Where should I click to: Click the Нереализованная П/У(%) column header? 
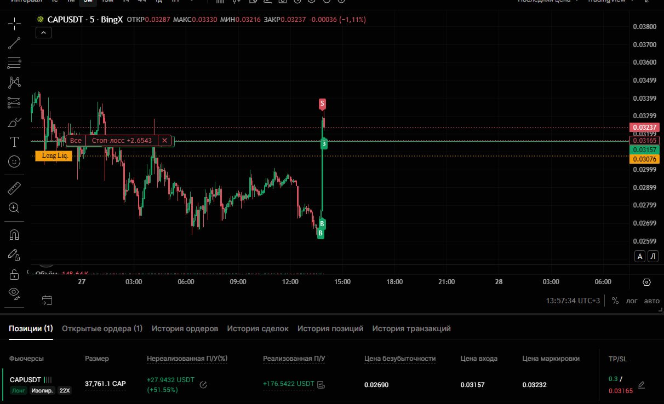(x=187, y=359)
